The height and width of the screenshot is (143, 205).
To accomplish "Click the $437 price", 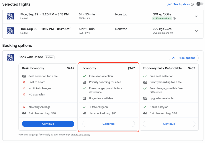I will (191, 68).
